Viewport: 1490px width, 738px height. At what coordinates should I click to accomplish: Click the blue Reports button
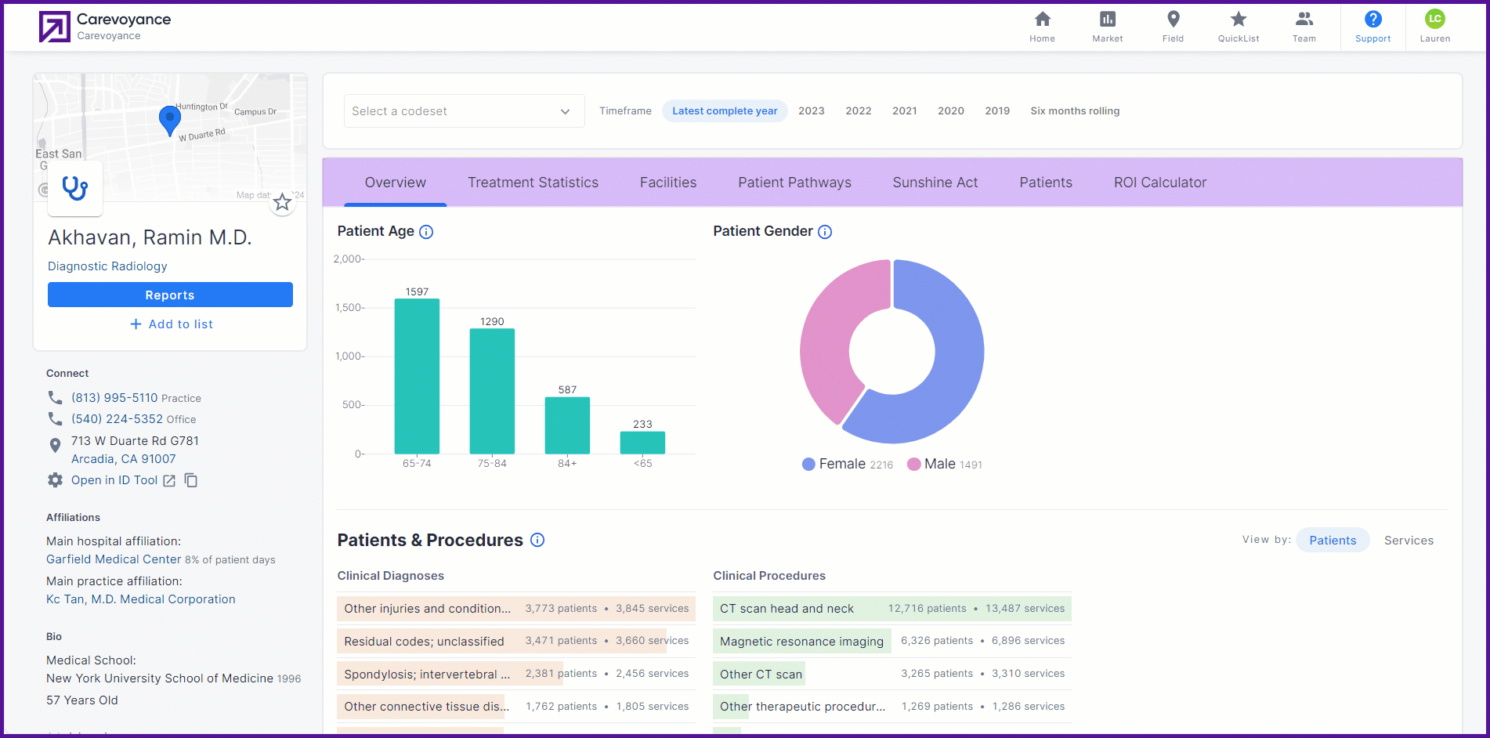pyautogui.click(x=170, y=295)
